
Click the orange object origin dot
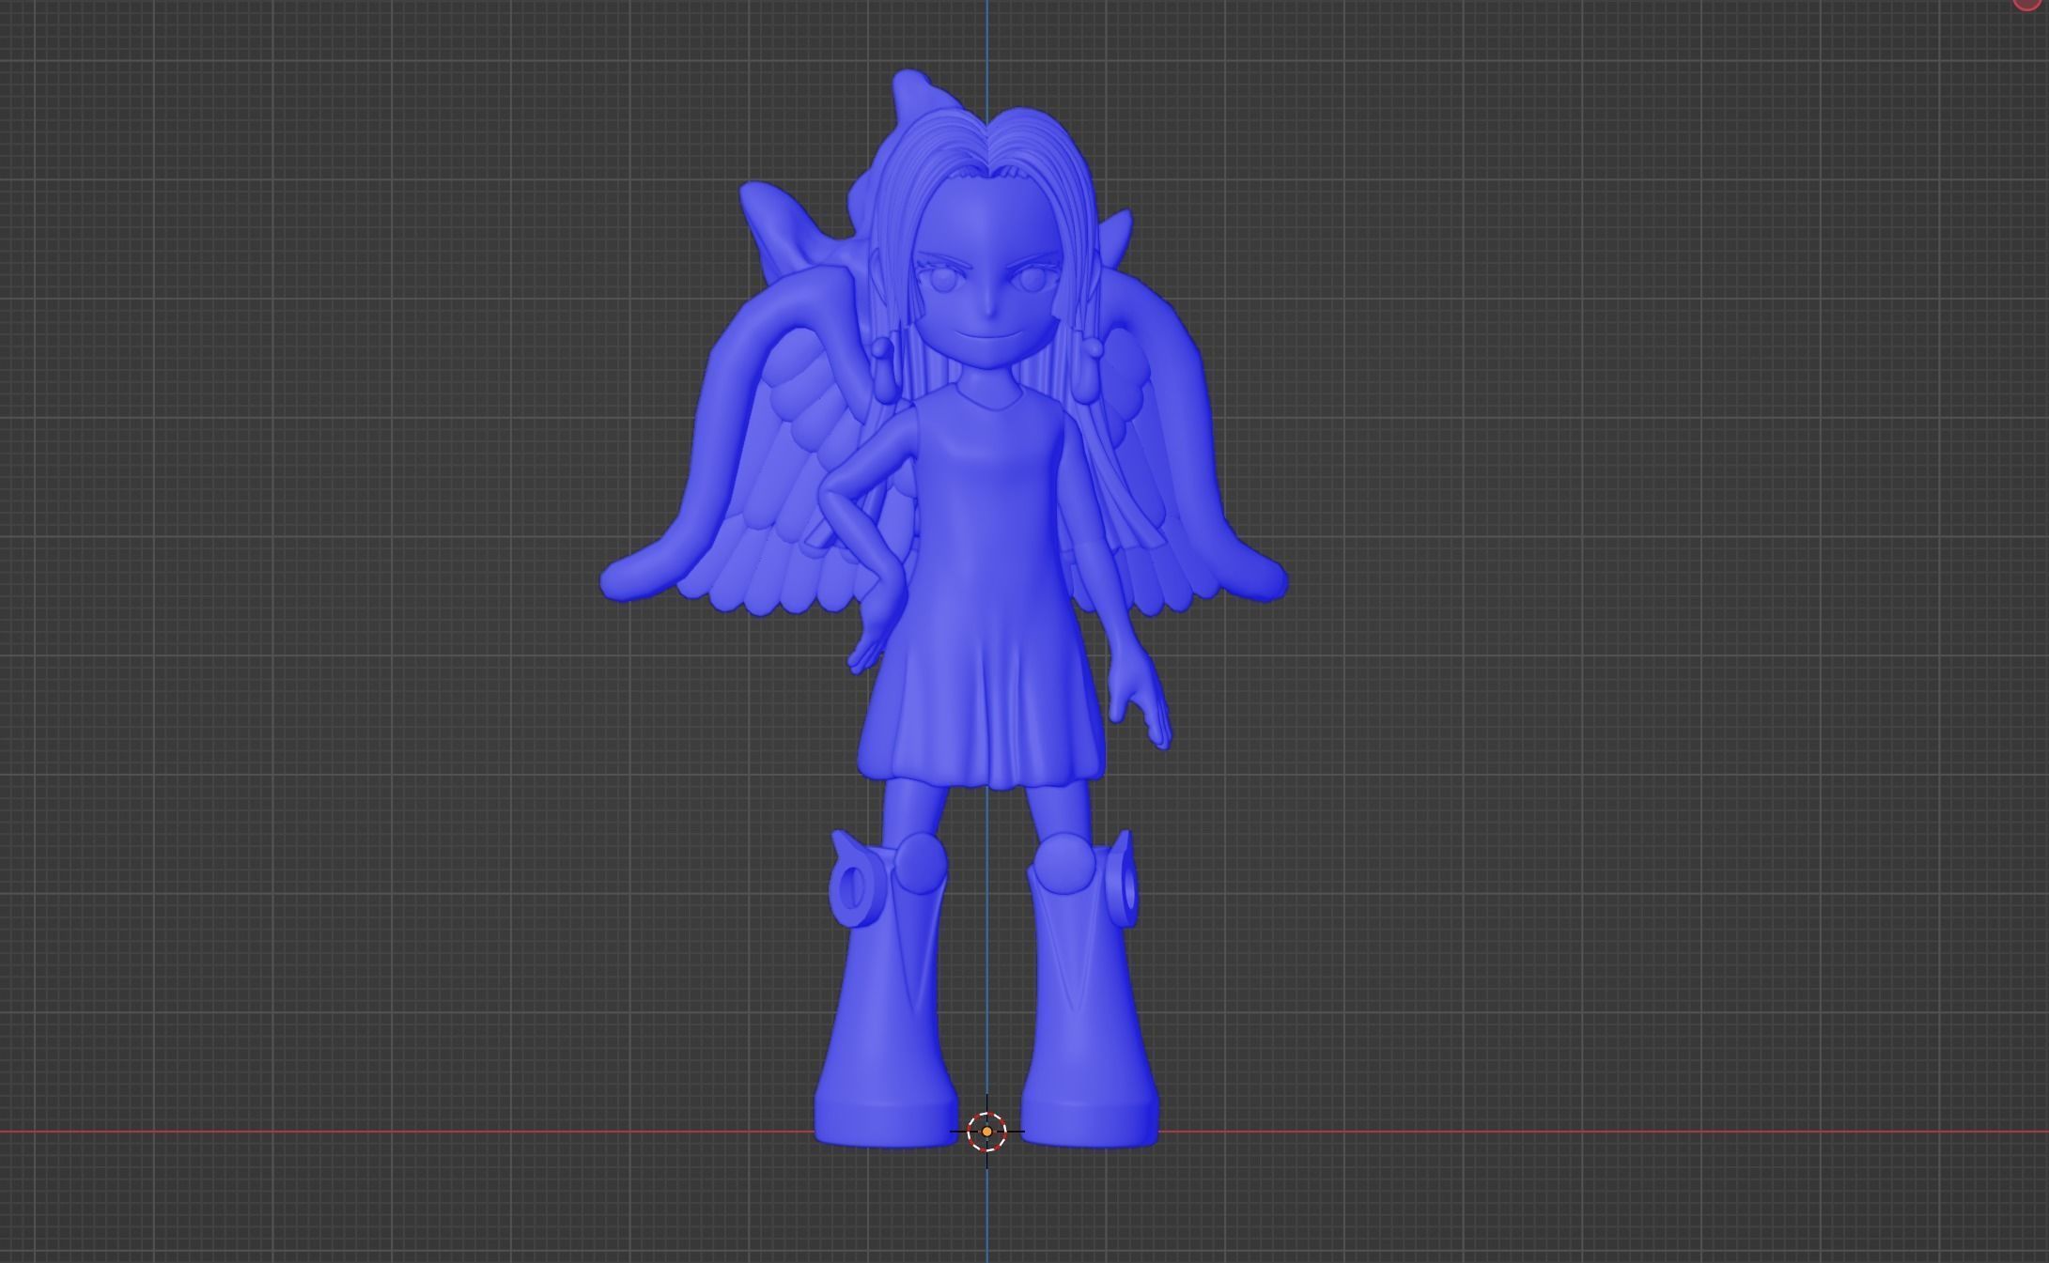click(x=986, y=1132)
